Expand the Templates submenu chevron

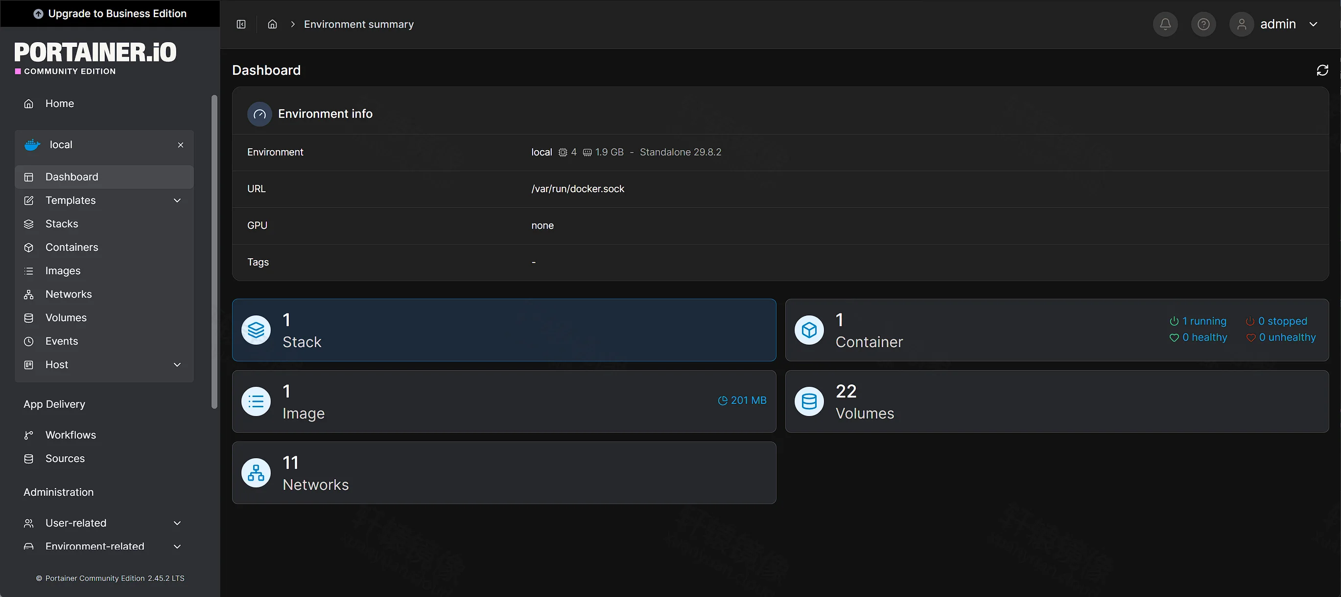(177, 200)
